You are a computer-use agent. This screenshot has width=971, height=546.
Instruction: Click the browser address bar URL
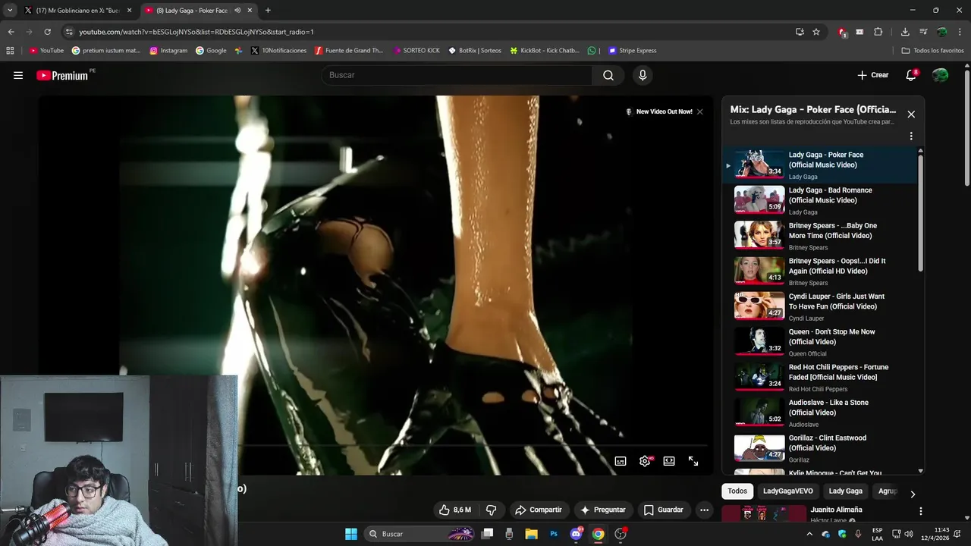196,32
